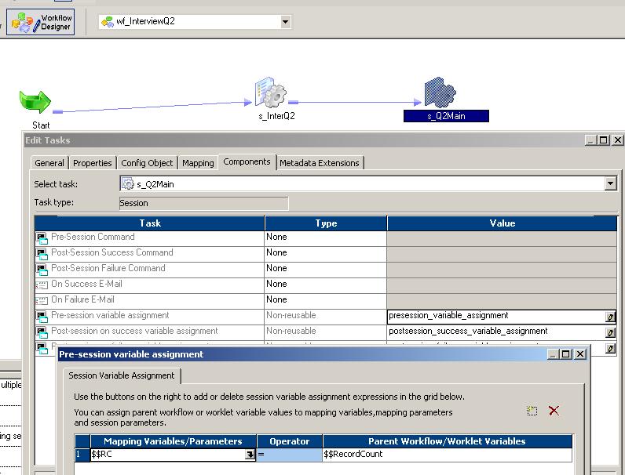
Task: Click Parent Workflow/Worklet Variables column header
Action: (x=447, y=441)
